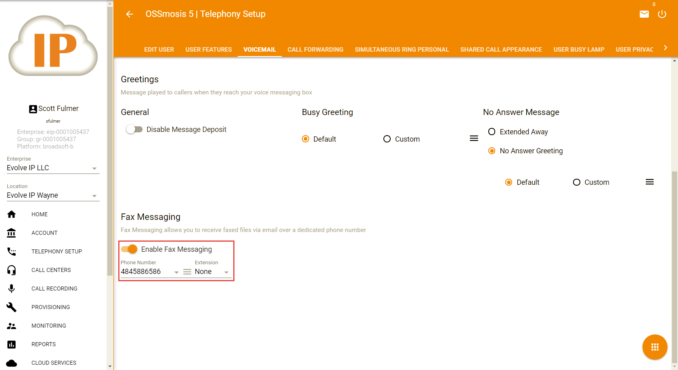Choose Custom under Busy Greeting
Viewport: 678px width, 370px height.
coord(387,139)
